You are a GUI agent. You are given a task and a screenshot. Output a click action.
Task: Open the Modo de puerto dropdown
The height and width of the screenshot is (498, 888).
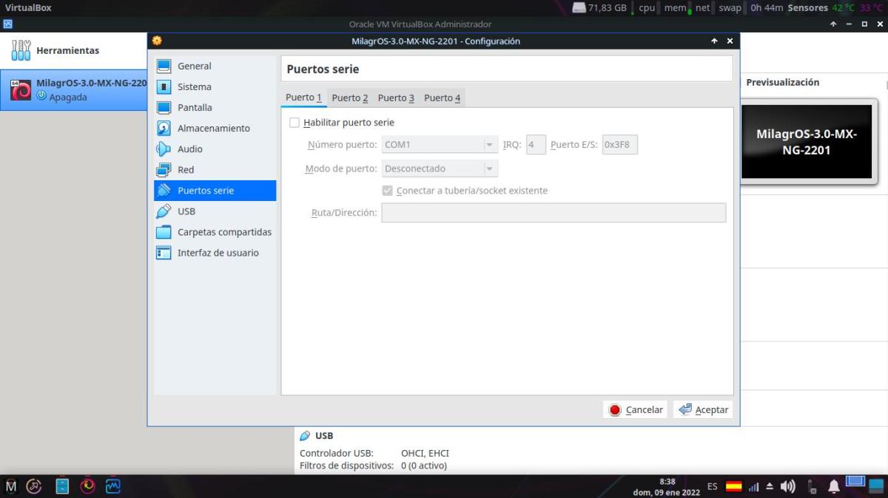point(440,168)
